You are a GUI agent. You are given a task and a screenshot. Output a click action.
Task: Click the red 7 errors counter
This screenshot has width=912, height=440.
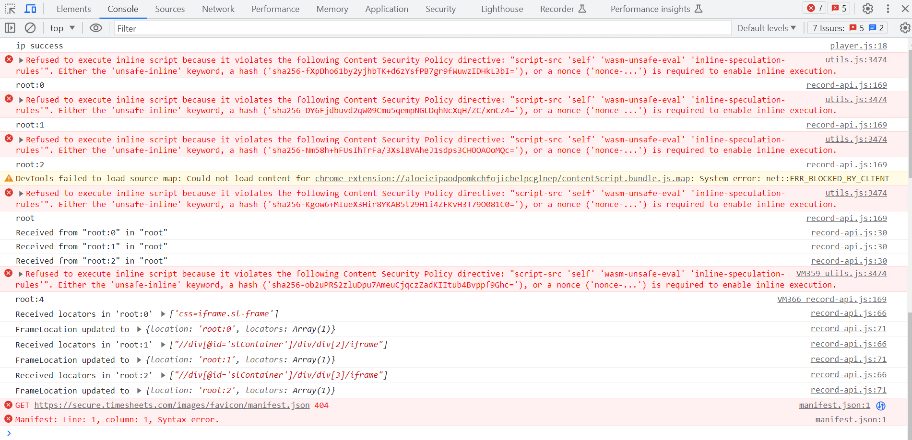[x=815, y=8]
